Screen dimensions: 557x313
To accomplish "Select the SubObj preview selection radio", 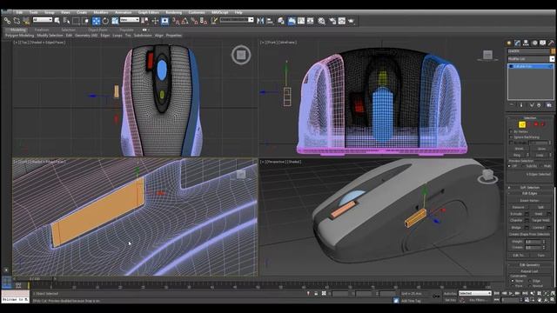I will click(523, 166).
